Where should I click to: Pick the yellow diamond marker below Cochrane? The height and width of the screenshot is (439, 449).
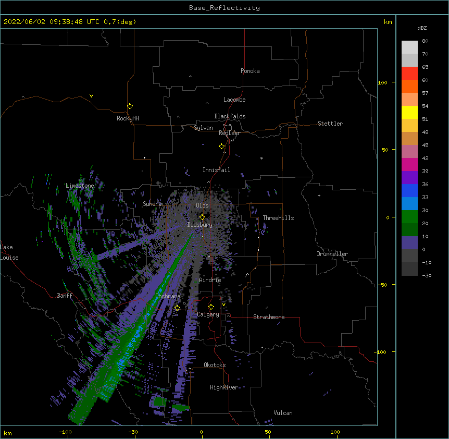tap(177, 308)
